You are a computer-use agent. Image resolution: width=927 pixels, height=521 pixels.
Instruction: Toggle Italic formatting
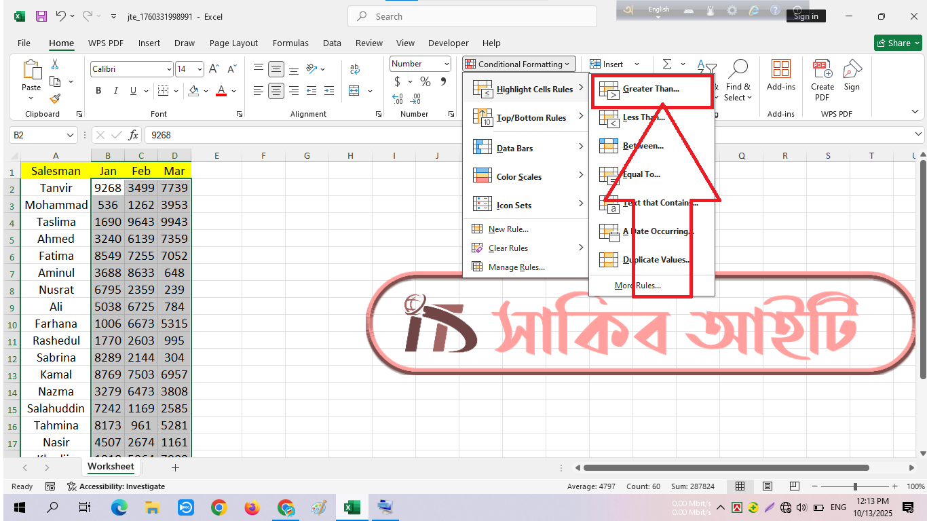(116, 91)
